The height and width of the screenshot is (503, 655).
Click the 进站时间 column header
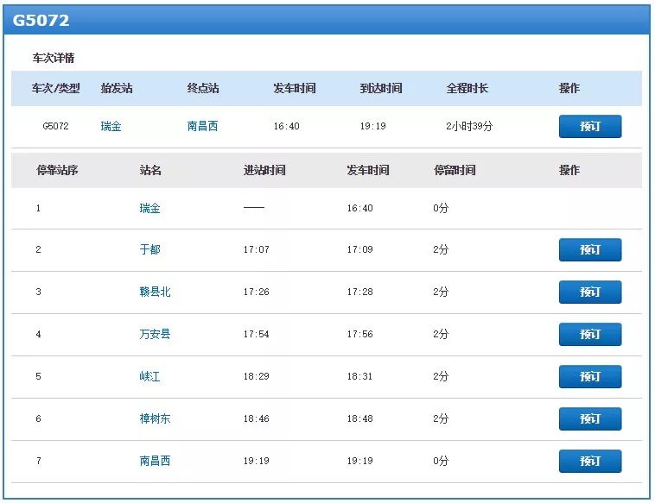264,170
